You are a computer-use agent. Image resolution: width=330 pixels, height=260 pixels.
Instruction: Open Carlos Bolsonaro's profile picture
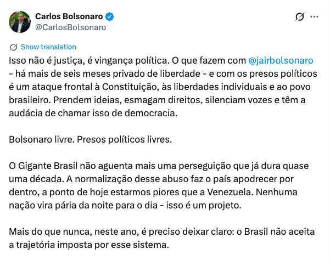coord(19,21)
